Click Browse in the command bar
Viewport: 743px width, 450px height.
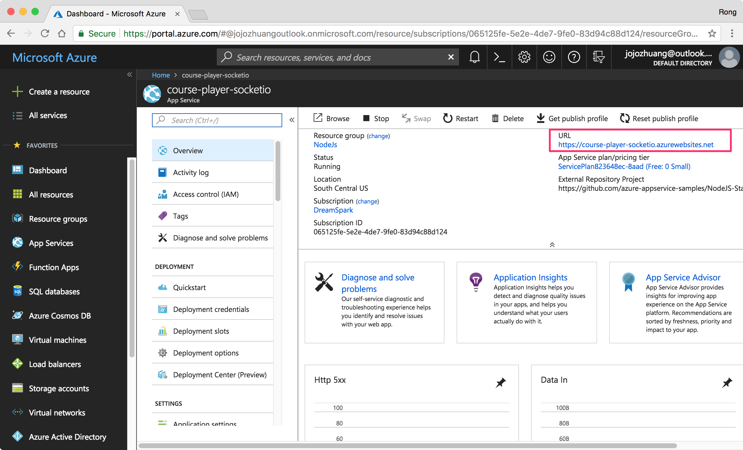pyautogui.click(x=331, y=118)
